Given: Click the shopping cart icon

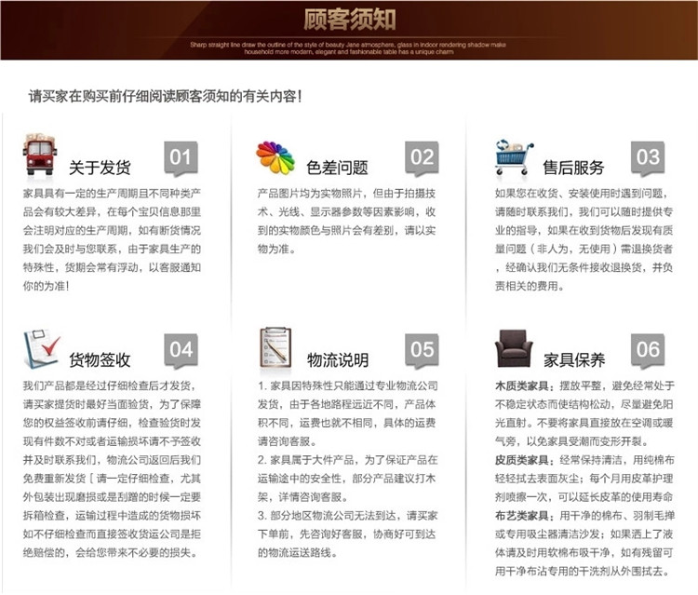Looking at the screenshot, I should pyautogui.click(x=514, y=156).
